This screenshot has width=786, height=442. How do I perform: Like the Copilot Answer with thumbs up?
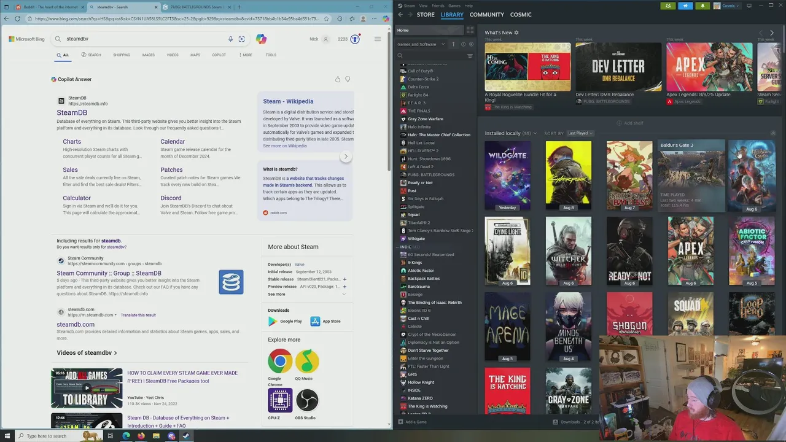(x=337, y=79)
